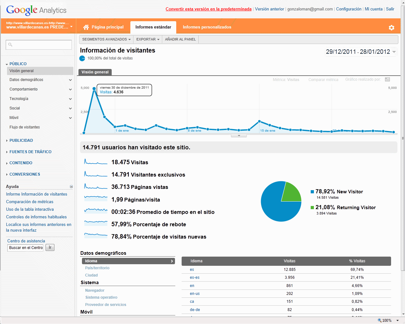This screenshot has height=324, width=405.
Task: Click the chart type icon
Action: pos(387,79)
